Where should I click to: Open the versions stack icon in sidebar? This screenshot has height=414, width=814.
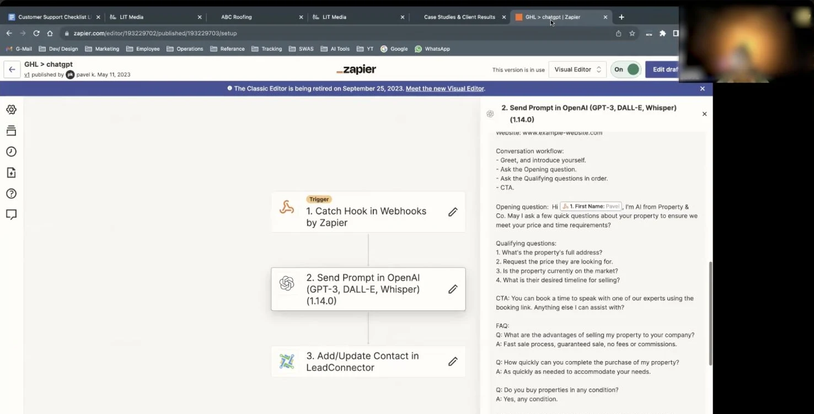tap(11, 131)
